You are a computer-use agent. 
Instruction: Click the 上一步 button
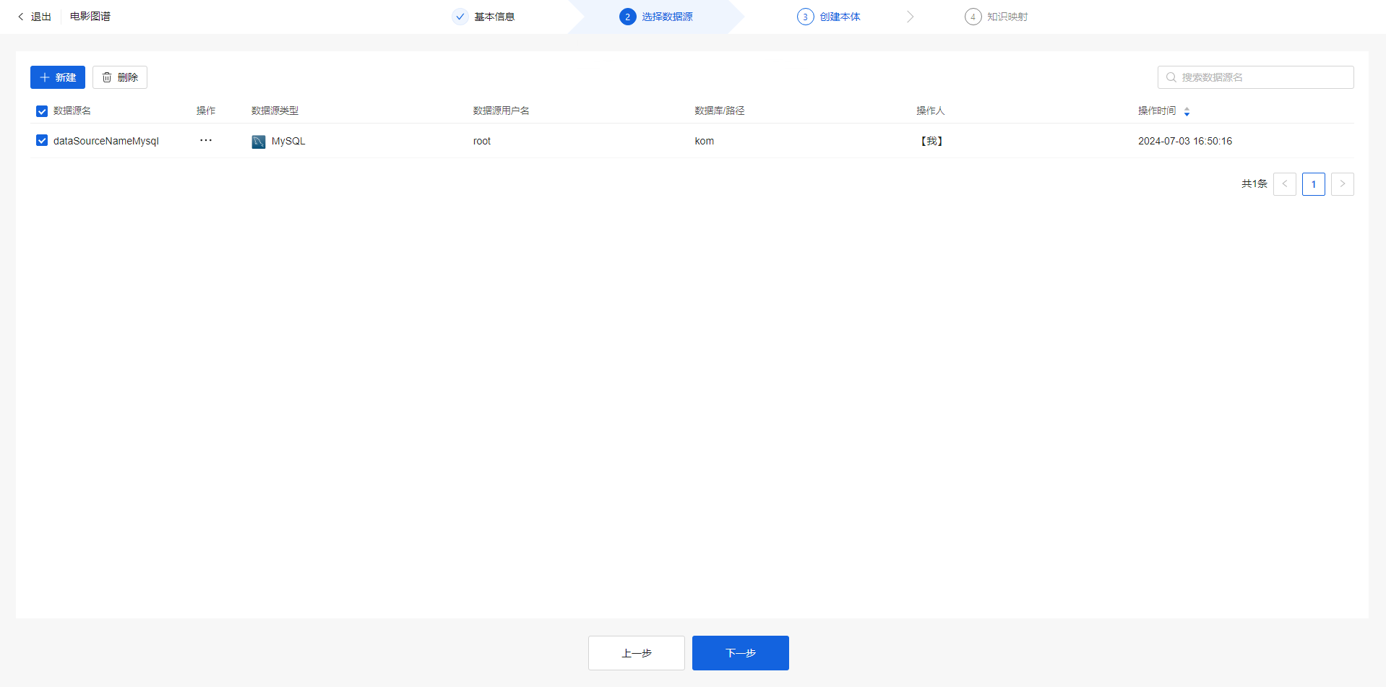pyautogui.click(x=636, y=653)
